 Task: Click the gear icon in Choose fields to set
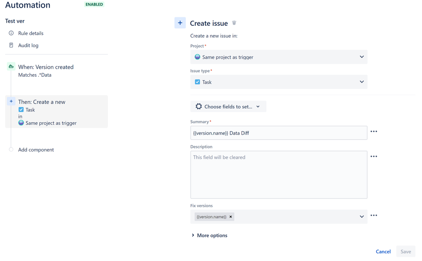tap(199, 107)
